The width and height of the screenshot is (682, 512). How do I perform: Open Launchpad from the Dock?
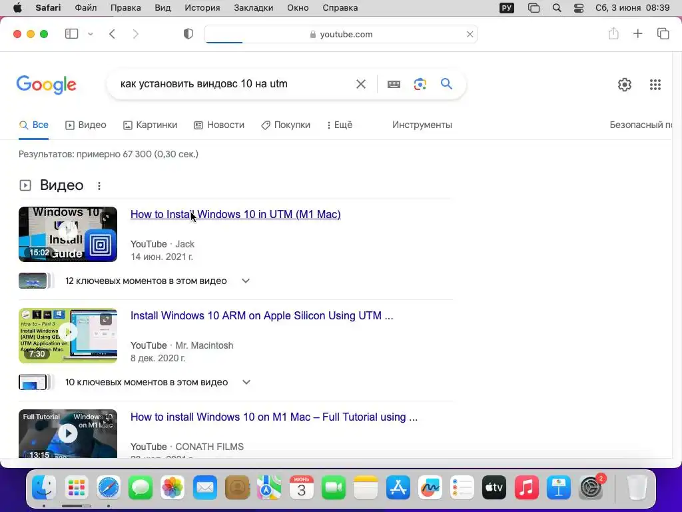[x=76, y=487]
